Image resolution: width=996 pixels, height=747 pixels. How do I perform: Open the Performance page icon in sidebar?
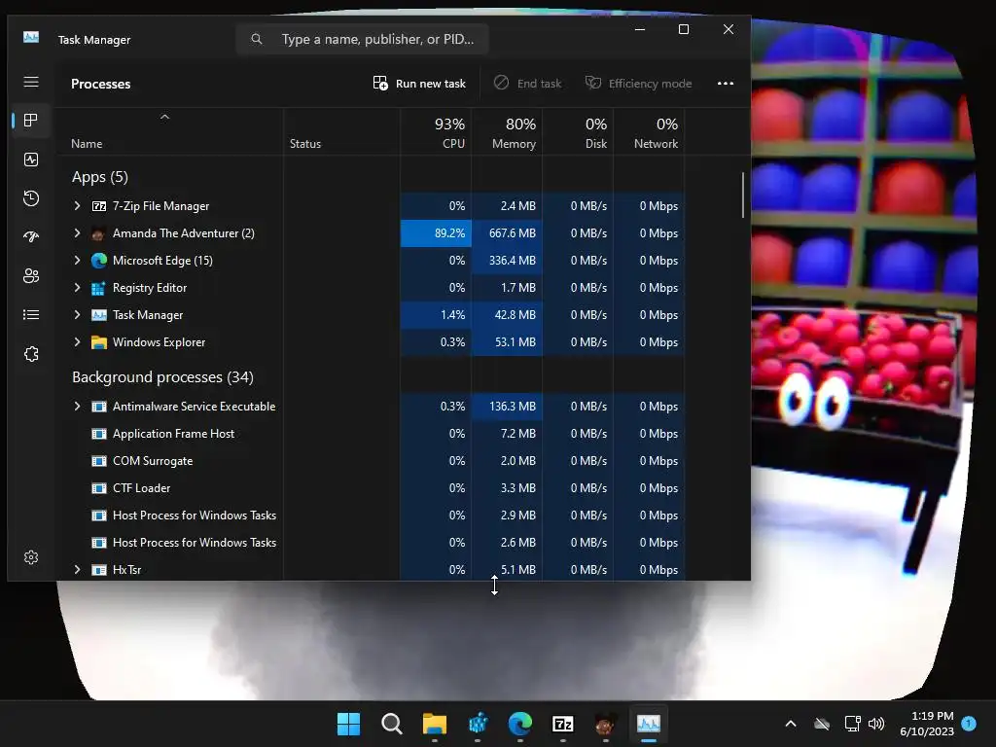click(x=31, y=160)
